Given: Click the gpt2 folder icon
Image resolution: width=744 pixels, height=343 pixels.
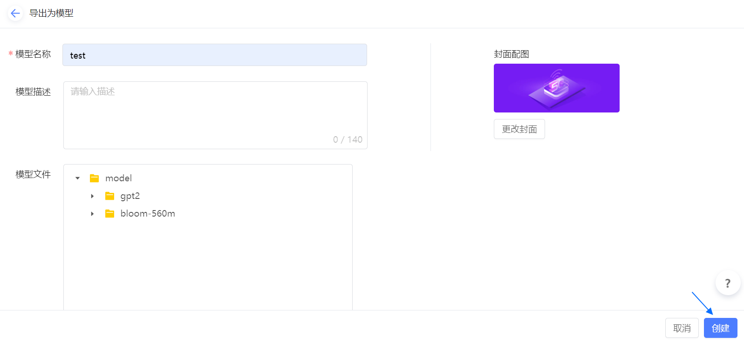Looking at the screenshot, I should [x=110, y=196].
